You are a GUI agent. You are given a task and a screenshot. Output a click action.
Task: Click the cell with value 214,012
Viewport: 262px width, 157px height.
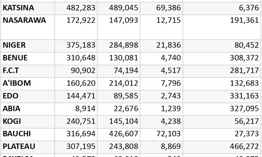click(123, 83)
